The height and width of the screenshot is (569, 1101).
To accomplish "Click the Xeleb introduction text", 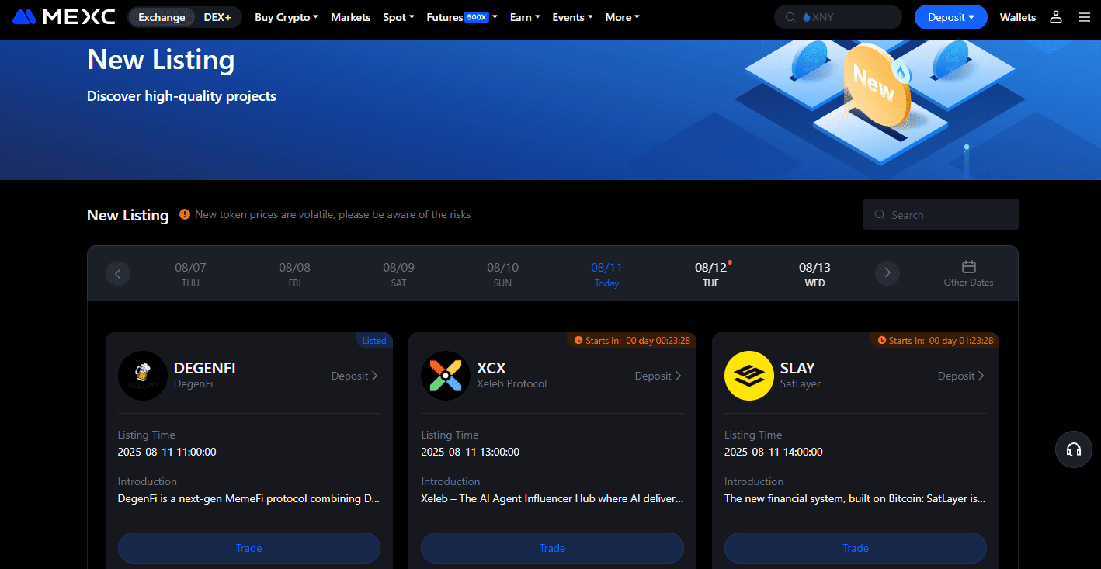I will click(x=552, y=498).
